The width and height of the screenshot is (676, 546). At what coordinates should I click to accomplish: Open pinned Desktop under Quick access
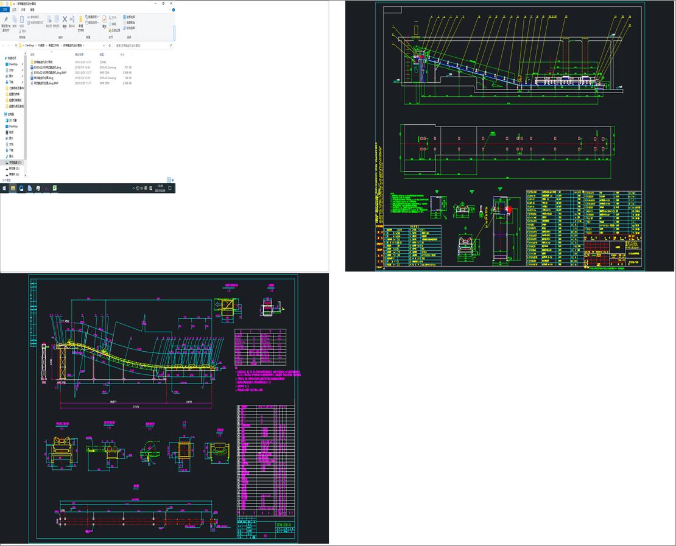pos(13,64)
